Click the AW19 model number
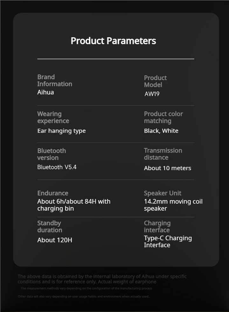Viewport: 229px width, 312px height. click(x=152, y=94)
